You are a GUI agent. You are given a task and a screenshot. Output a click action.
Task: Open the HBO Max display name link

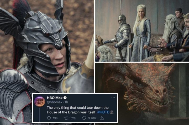click(55, 98)
